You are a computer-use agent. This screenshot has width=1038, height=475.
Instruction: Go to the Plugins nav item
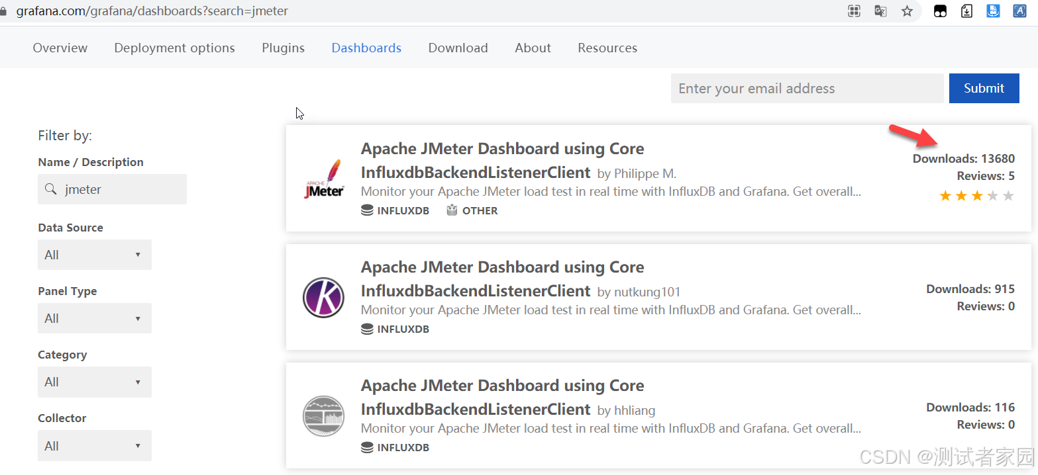[284, 48]
